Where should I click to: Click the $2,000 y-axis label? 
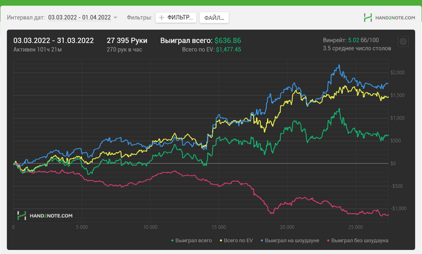click(x=397, y=72)
